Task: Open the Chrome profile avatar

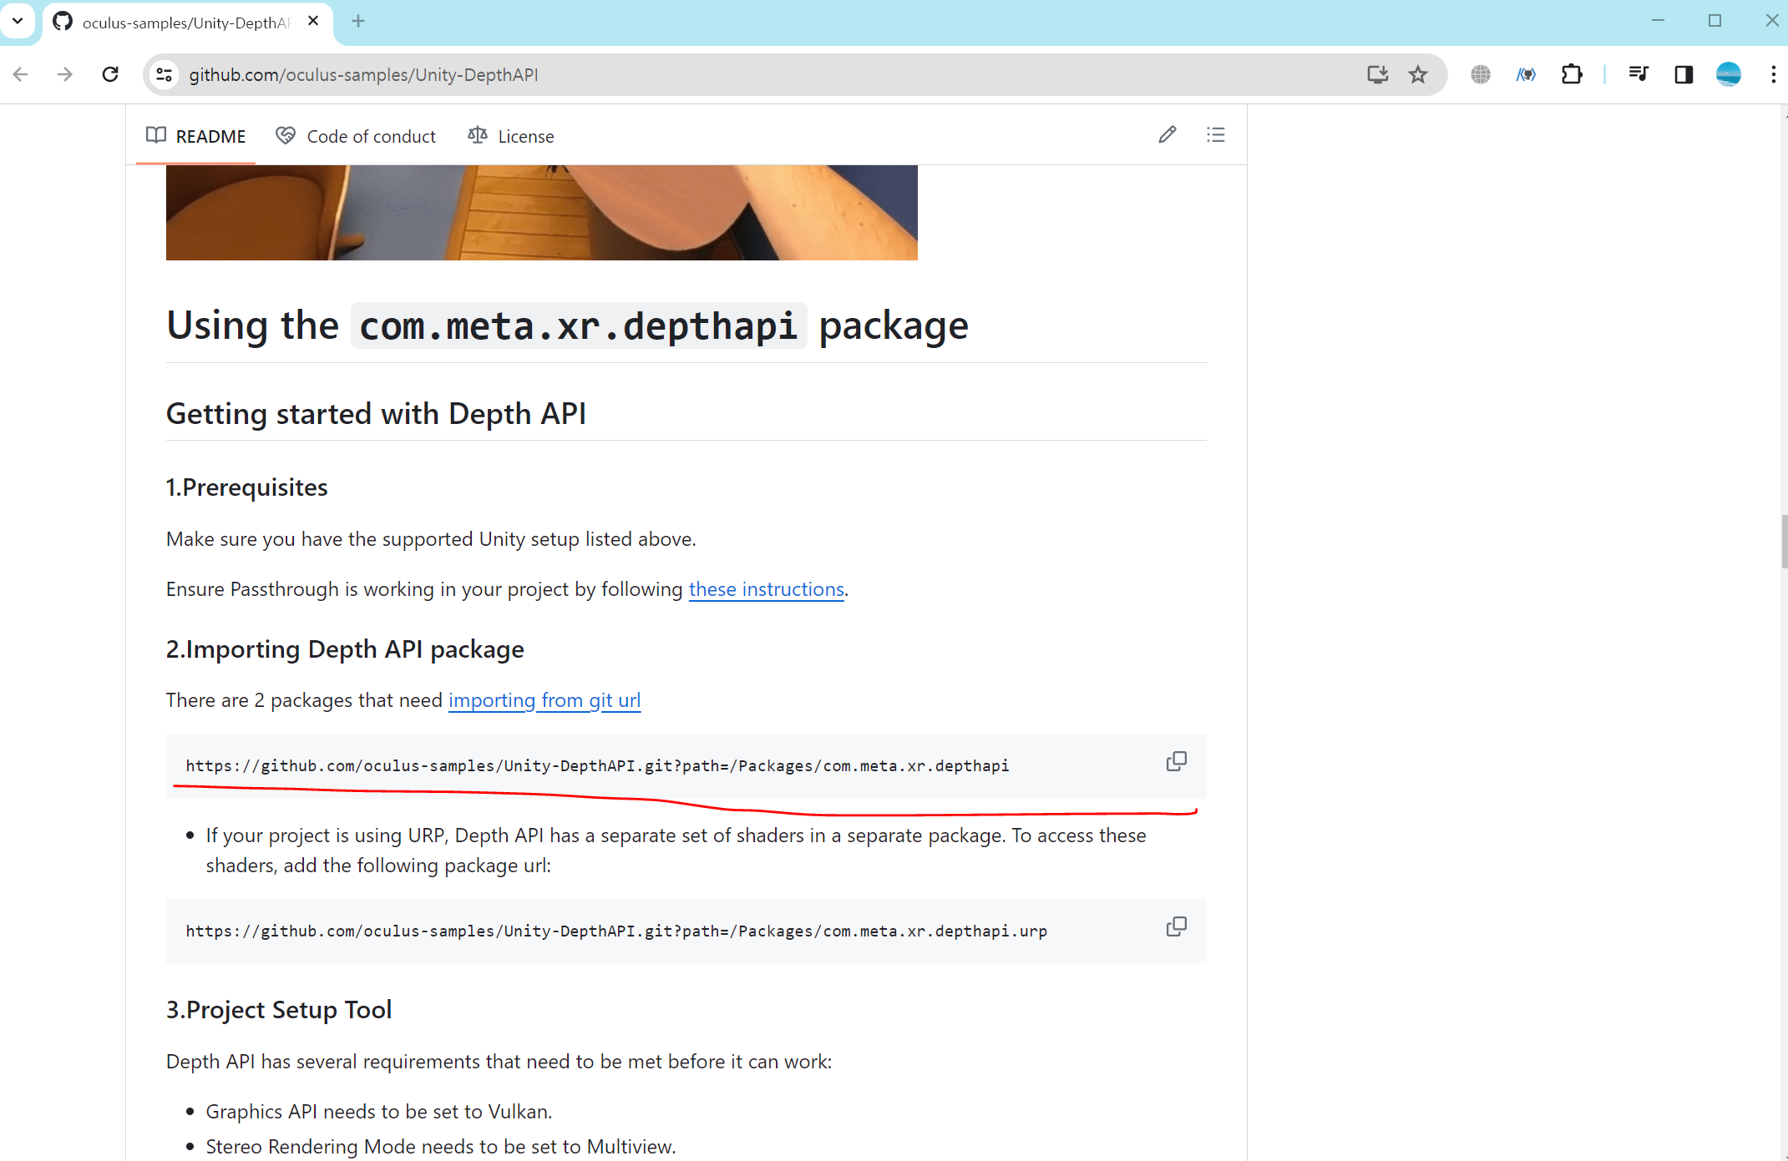Action: click(1728, 75)
